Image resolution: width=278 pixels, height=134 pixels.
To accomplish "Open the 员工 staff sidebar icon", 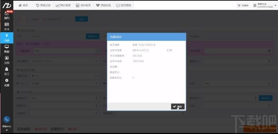I will tap(7, 71).
